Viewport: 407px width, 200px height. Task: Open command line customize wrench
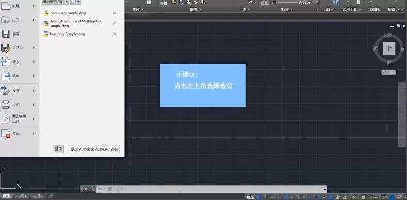tap(92, 189)
